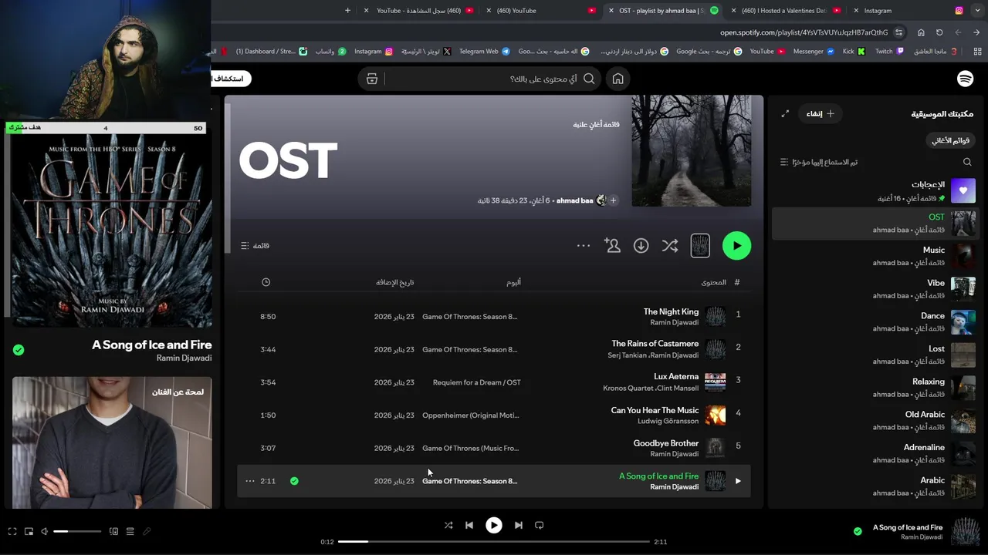Click the search magnifier in top bar
This screenshot has width=988, height=555.
tap(589, 79)
